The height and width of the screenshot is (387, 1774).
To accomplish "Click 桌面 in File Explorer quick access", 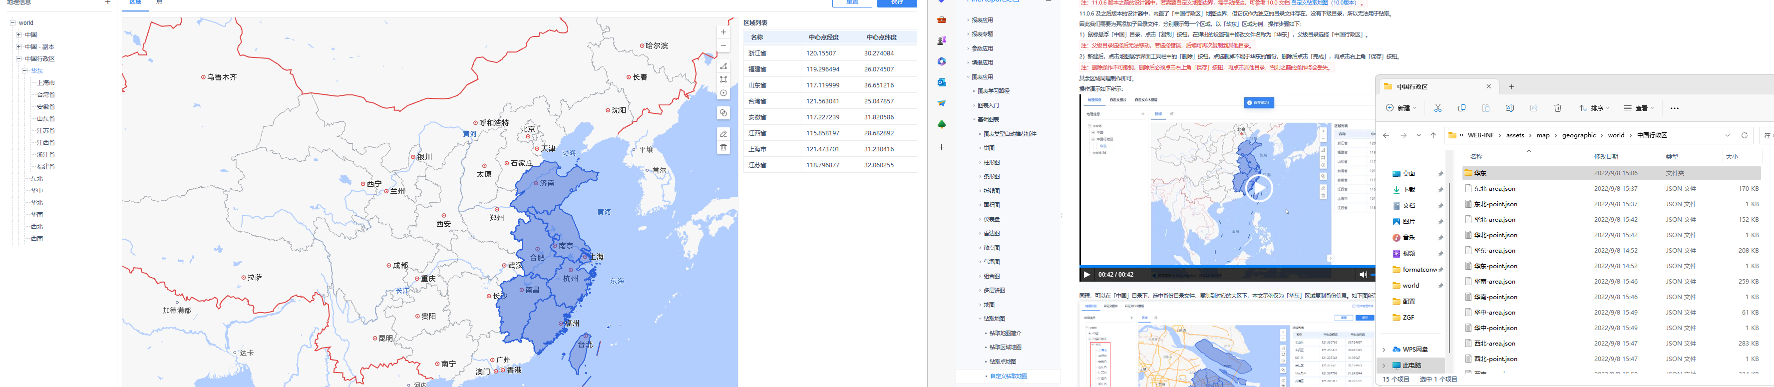I will tap(1409, 174).
